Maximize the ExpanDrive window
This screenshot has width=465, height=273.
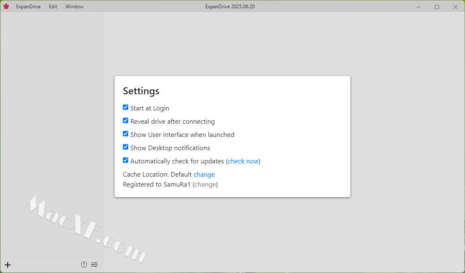tap(437, 7)
